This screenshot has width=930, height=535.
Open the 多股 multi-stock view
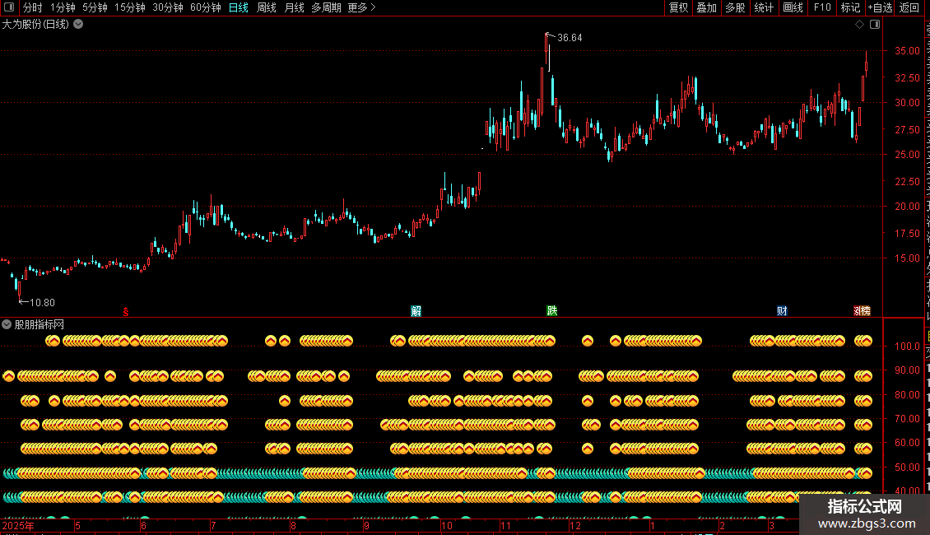click(x=735, y=7)
